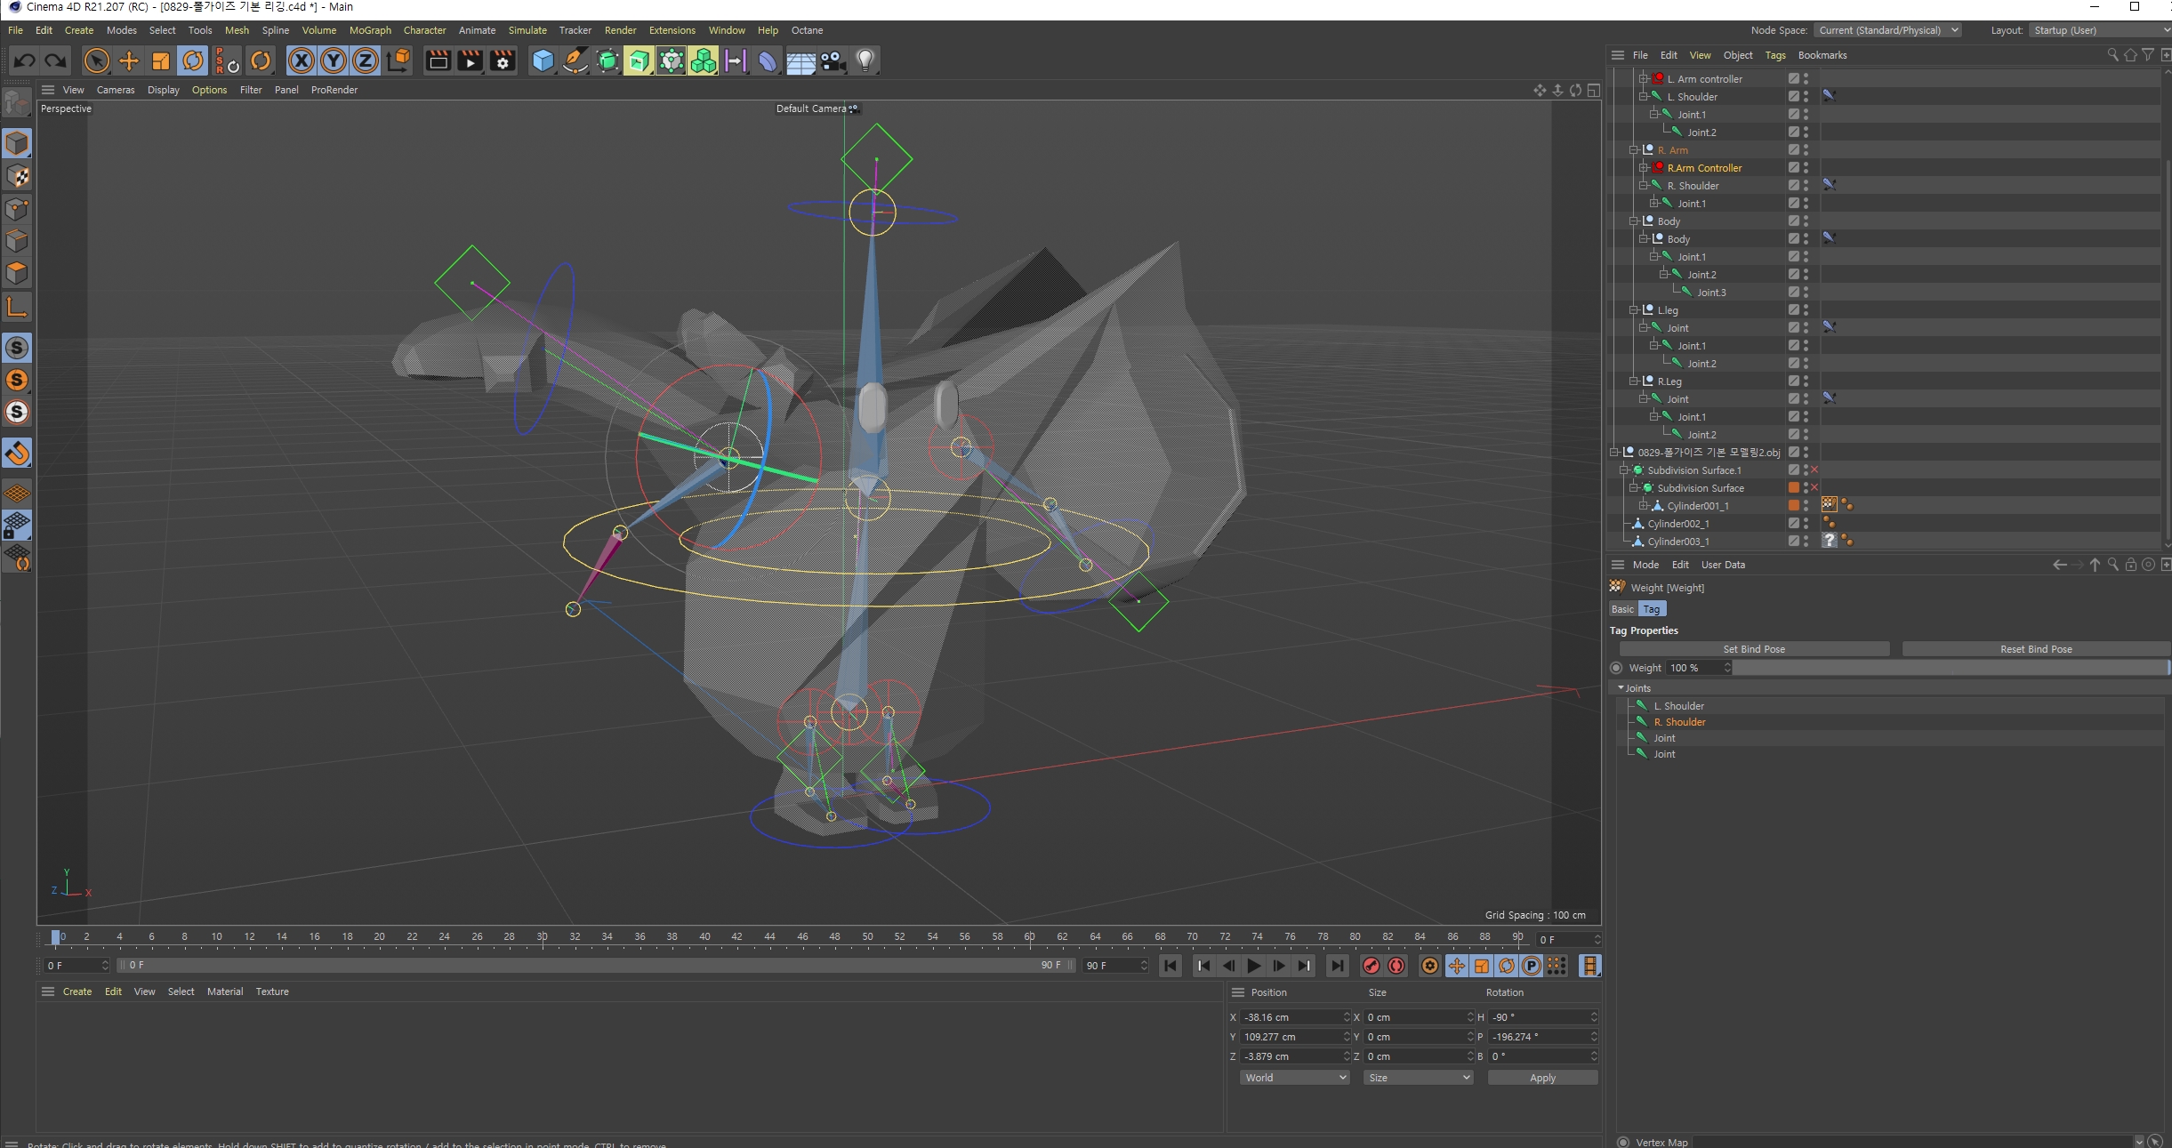Screen dimensions: 2172x1148
Task: Click the timeline frame ruler at 30
Action: (543, 937)
